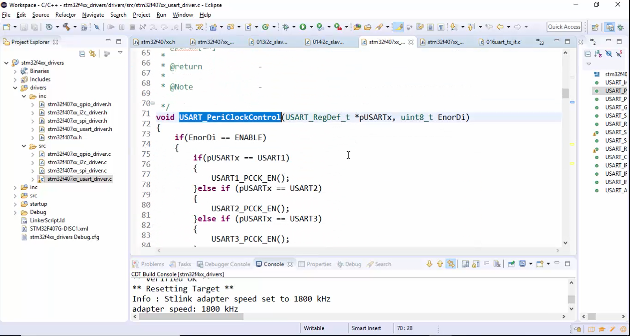Viewport: 630px width, 336px height.
Task: Click the Open Perspective icon
Action: pos(595,27)
